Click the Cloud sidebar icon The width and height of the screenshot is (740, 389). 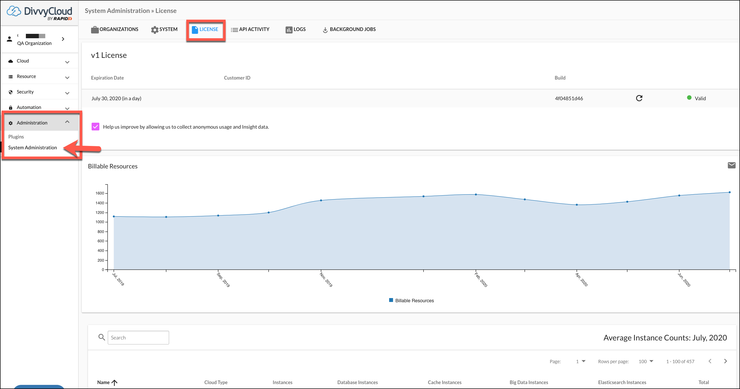pos(11,61)
